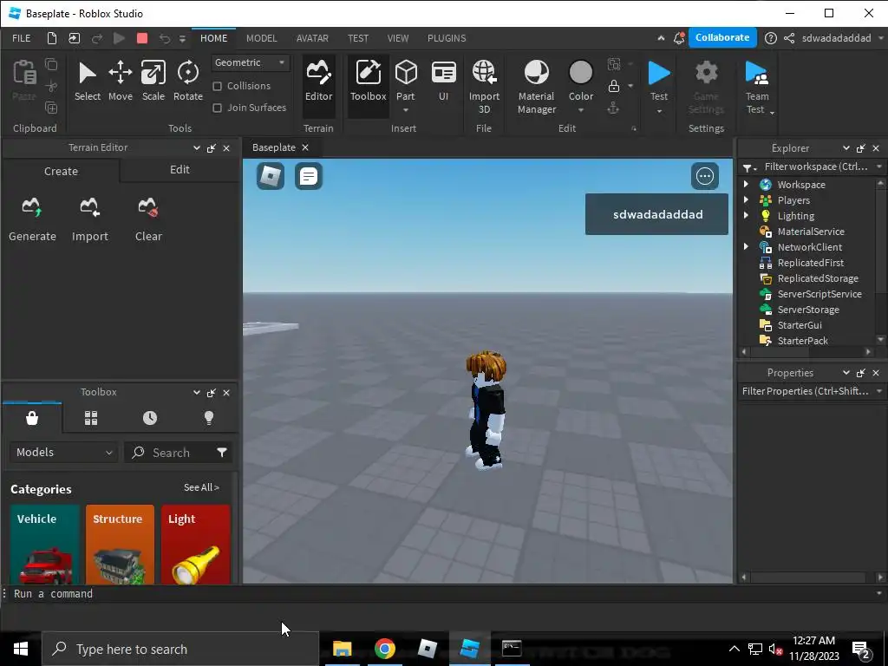Click the sdwadadaddad player name button
The width and height of the screenshot is (888, 666).
[657, 214]
